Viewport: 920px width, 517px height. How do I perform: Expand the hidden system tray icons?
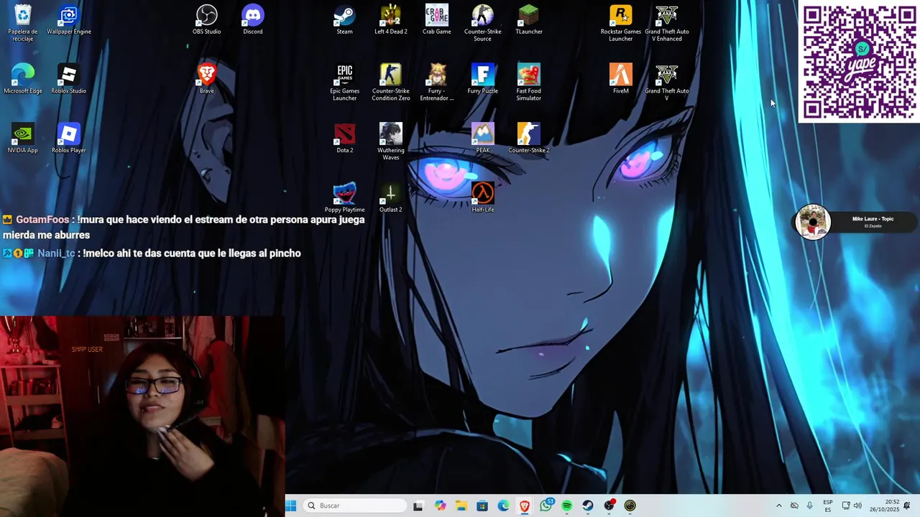pyautogui.click(x=778, y=506)
